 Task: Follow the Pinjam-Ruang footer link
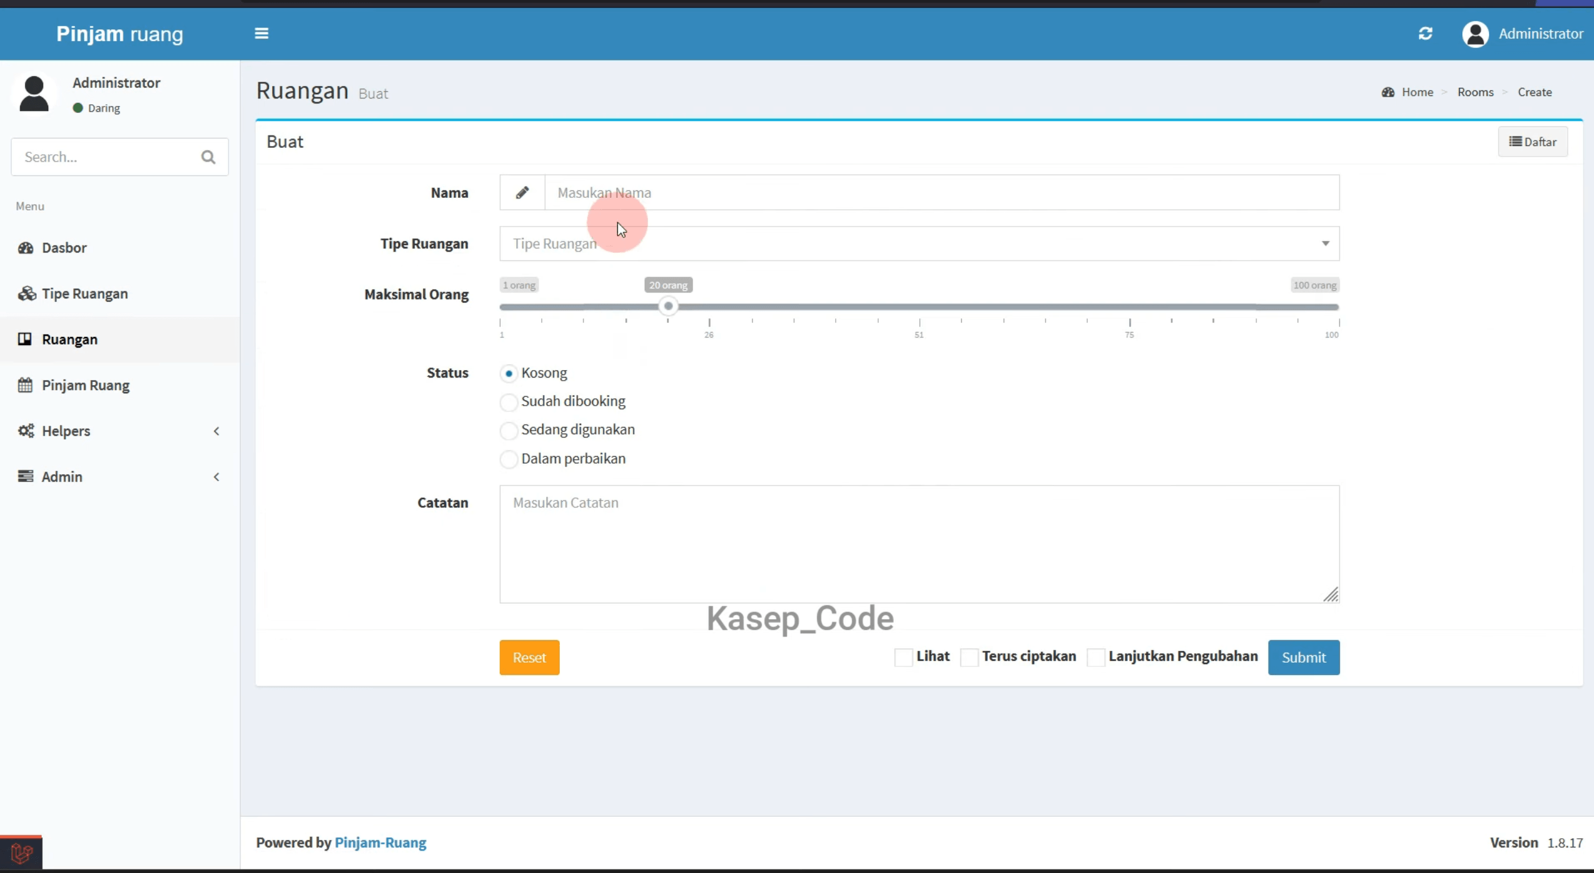381,842
